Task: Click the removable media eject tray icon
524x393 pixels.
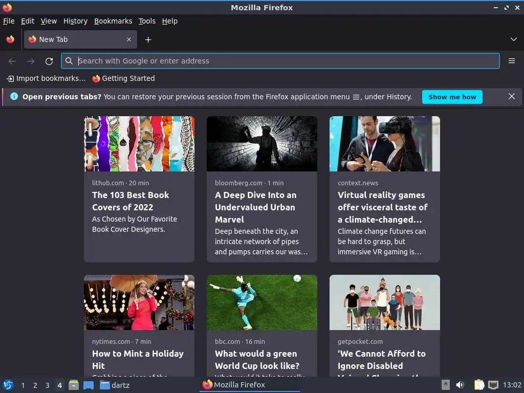Action: point(446,385)
